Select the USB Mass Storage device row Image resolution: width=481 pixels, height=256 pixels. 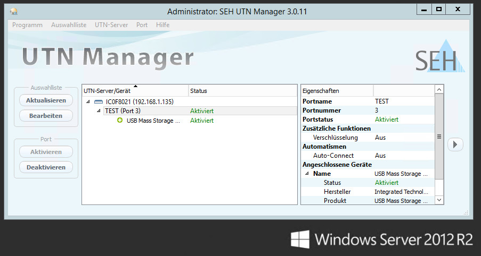tap(190, 121)
